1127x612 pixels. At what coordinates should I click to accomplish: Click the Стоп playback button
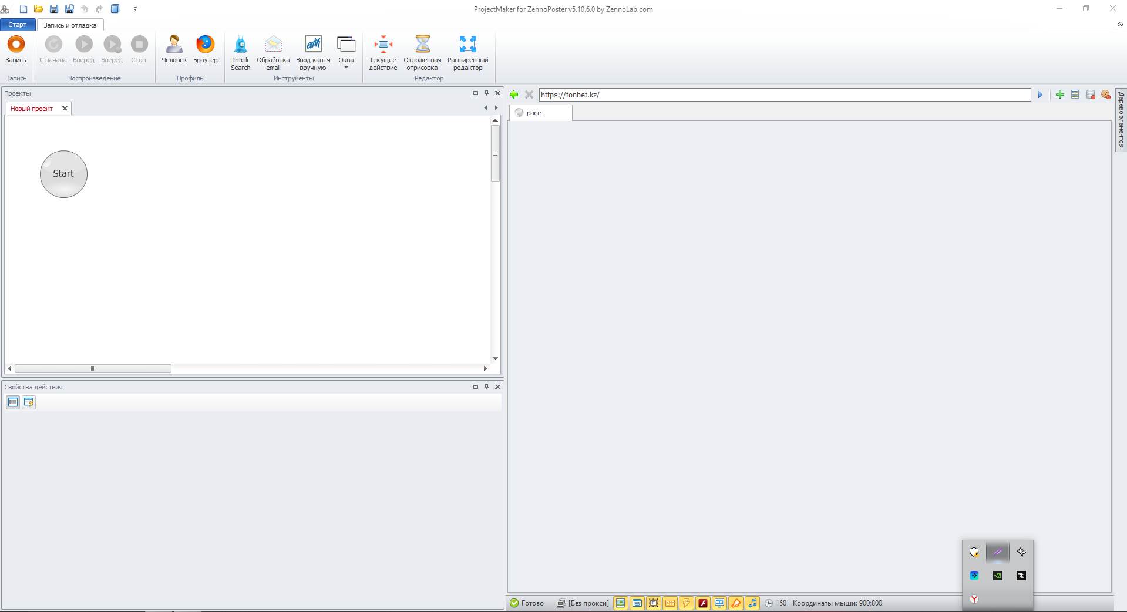(x=139, y=49)
